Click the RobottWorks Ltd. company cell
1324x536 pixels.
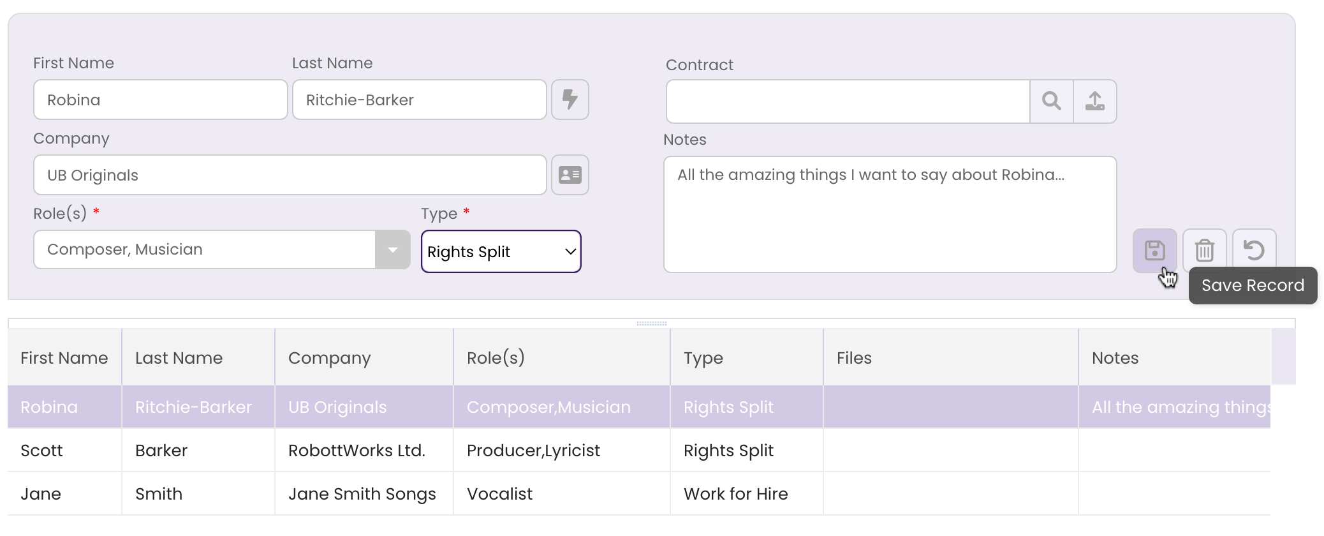(364, 450)
